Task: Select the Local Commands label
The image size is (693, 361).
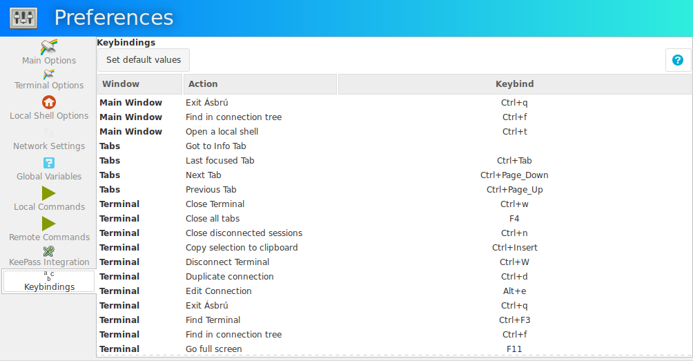Action: pyautogui.click(x=49, y=207)
